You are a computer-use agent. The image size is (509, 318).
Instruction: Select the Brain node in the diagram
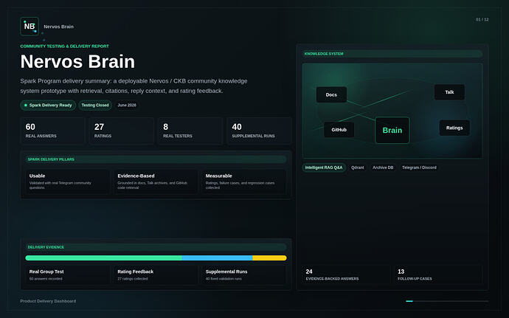[x=392, y=131]
